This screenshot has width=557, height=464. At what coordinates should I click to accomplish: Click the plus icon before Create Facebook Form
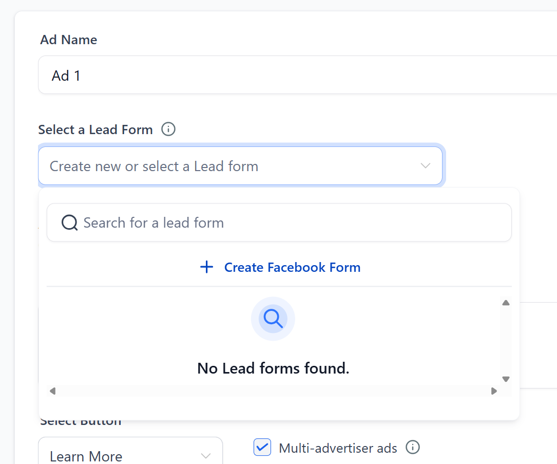pyautogui.click(x=206, y=267)
